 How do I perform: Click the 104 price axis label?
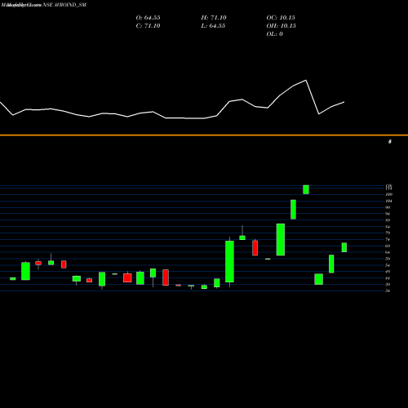coord(388,201)
